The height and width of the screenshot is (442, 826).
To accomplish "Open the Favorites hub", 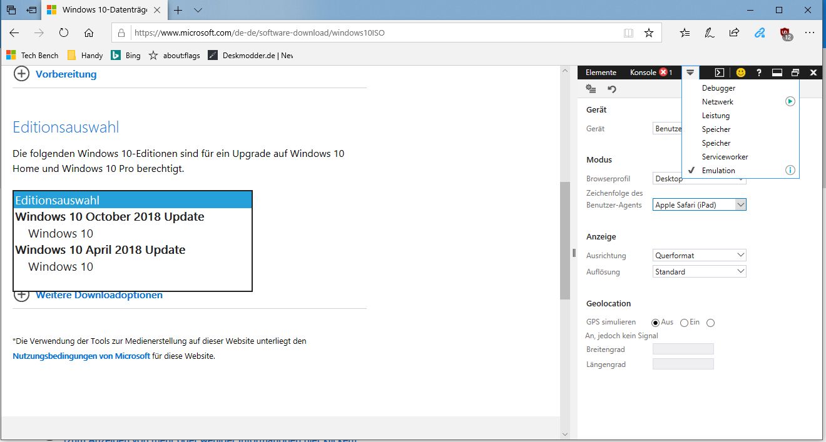I will (685, 33).
